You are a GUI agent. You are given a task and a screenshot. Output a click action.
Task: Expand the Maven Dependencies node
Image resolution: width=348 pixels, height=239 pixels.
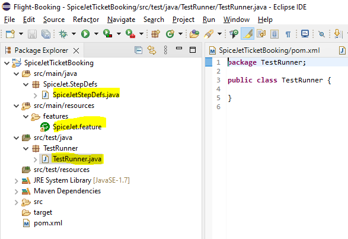pyautogui.click(x=16, y=192)
